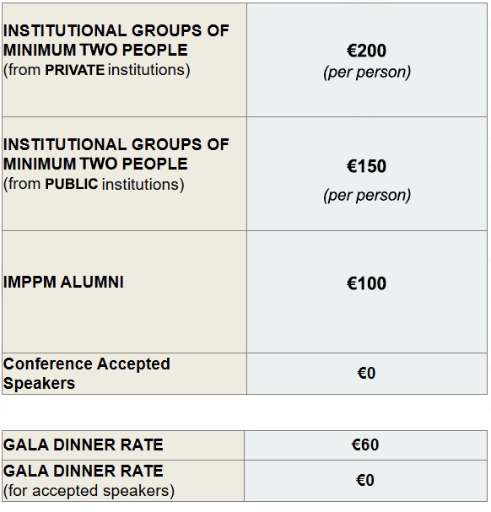The height and width of the screenshot is (512, 491).
Task: Select the €60 gala dinner price
Action: (x=365, y=445)
